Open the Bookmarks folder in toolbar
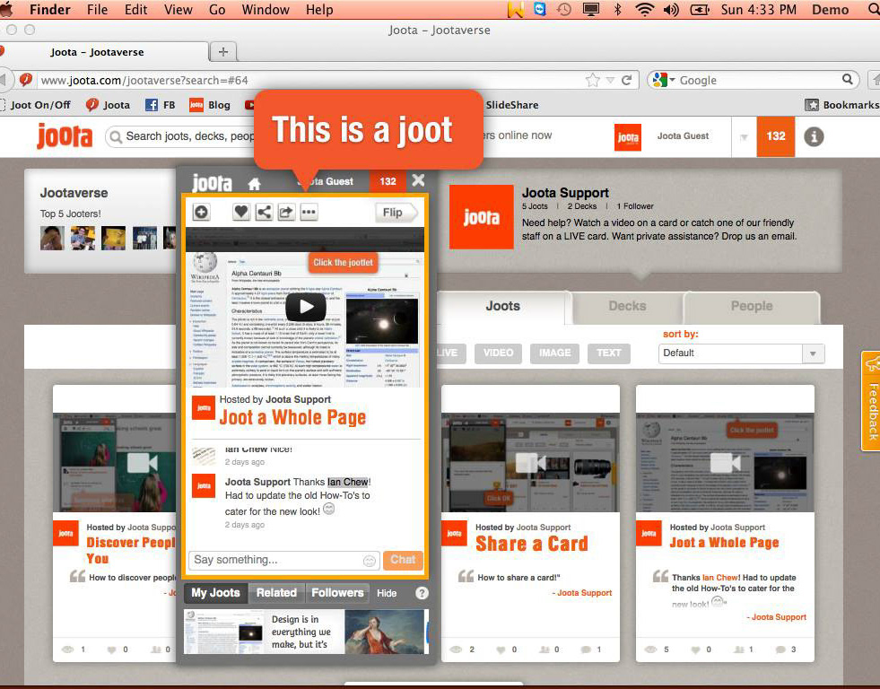Viewport: 880px width, 689px height. (x=841, y=105)
